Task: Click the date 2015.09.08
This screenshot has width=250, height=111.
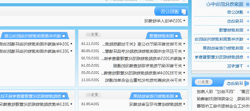Action: [x=90, y=51]
